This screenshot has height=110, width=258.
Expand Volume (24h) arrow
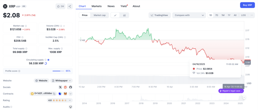click(x=64, y=26)
